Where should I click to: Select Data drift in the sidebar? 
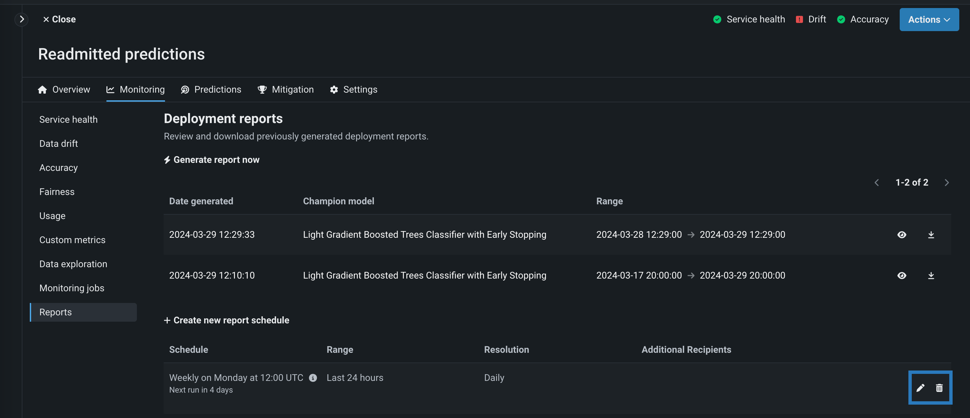tap(58, 144)
